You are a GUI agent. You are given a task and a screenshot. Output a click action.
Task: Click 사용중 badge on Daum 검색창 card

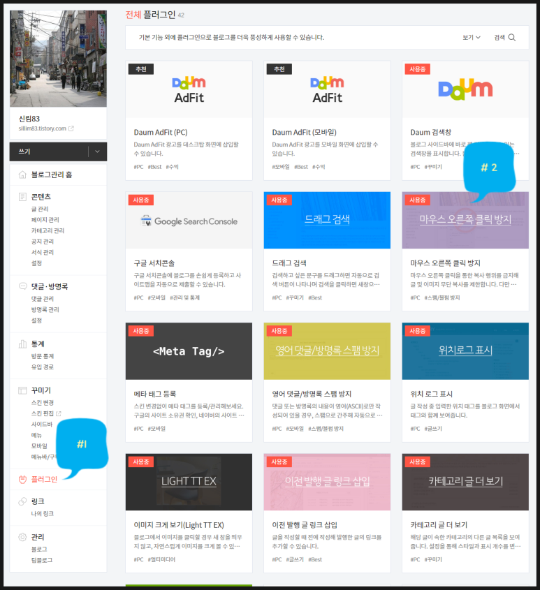click(417, 69)
